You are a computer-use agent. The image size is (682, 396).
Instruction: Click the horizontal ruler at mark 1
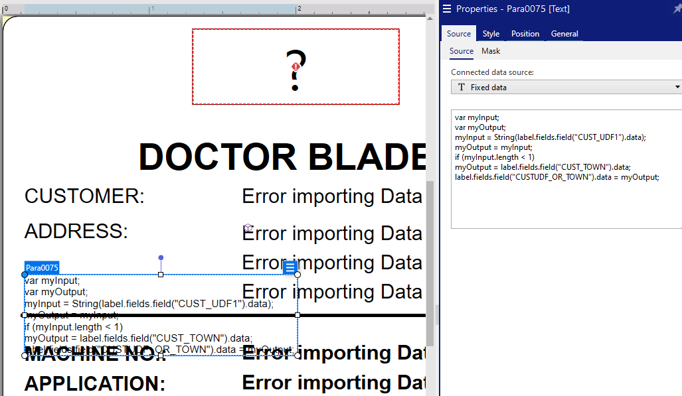151,9
